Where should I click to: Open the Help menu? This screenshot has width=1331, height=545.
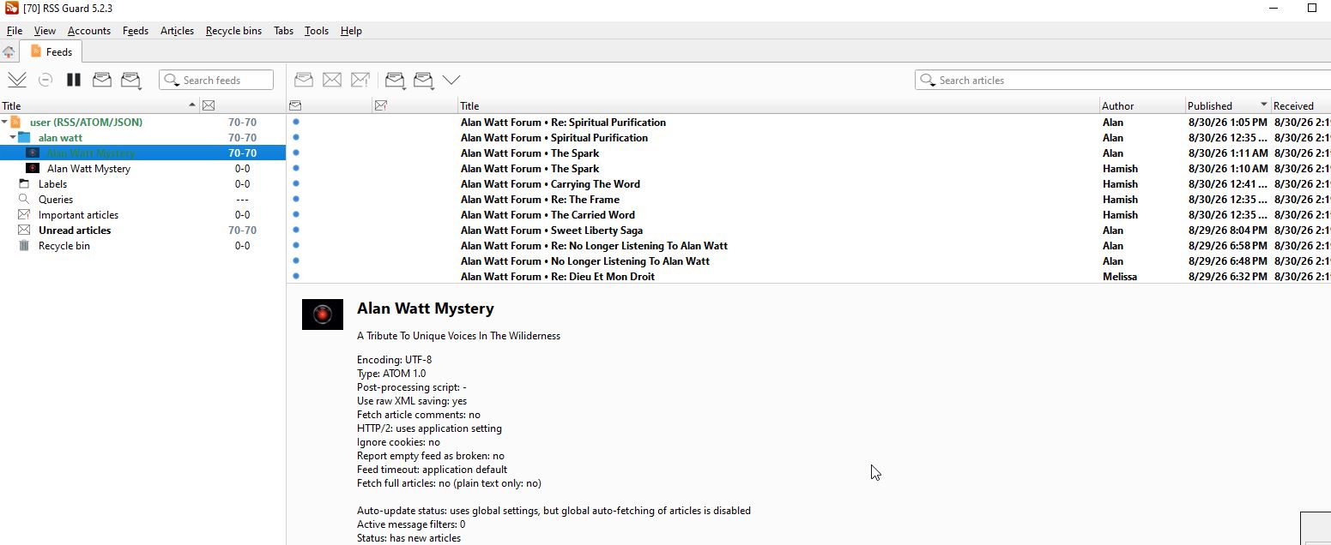click(x=351, y=30)
